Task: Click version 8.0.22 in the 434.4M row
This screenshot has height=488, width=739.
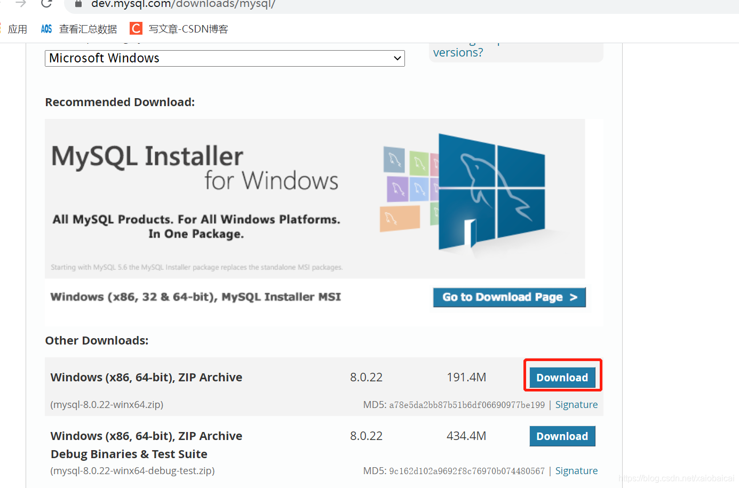Action: (366, 436)
